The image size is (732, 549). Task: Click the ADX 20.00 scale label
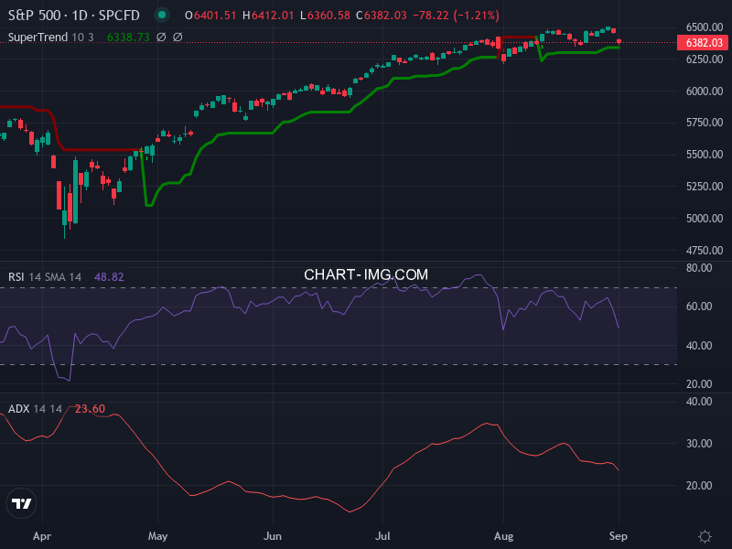699,486
